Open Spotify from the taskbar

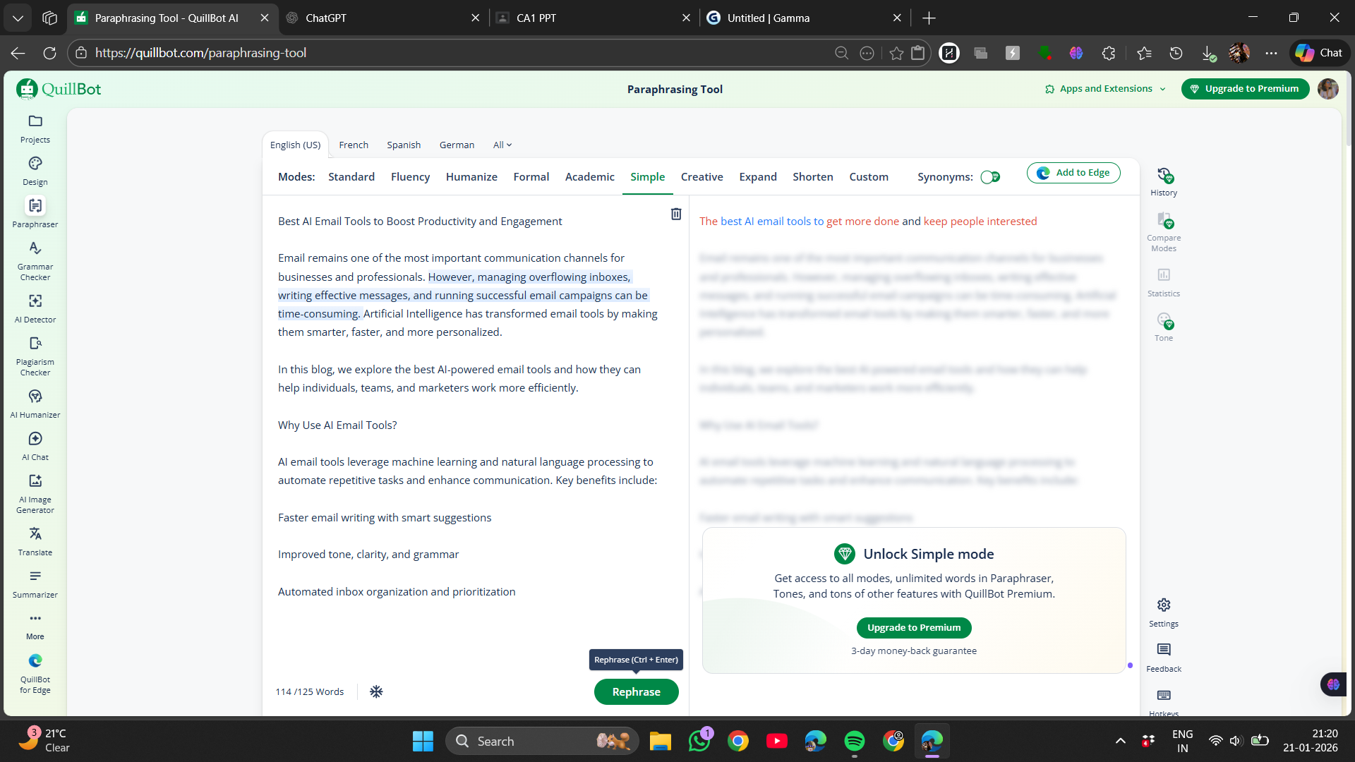(854, 741)
